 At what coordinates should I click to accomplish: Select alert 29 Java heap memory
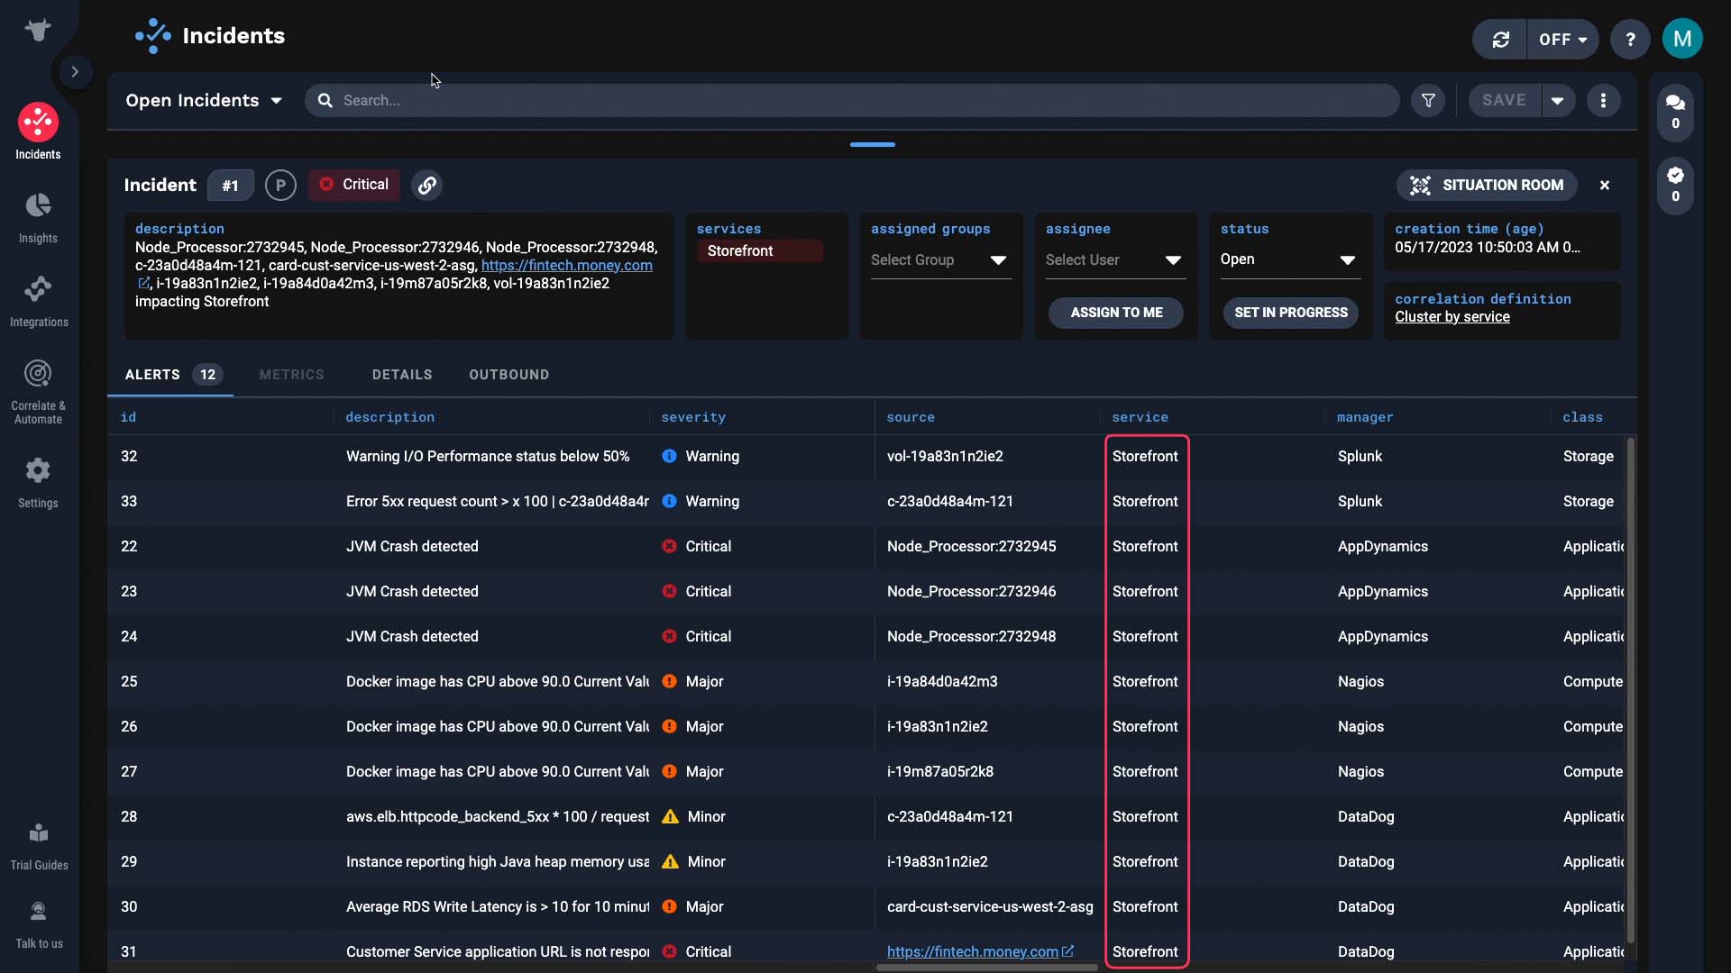coord(497,861)
